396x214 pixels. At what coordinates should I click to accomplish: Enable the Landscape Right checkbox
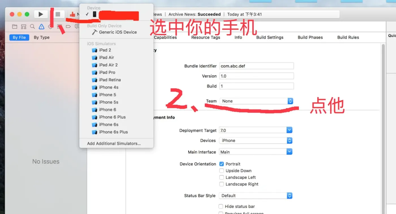tap(221, 184)
